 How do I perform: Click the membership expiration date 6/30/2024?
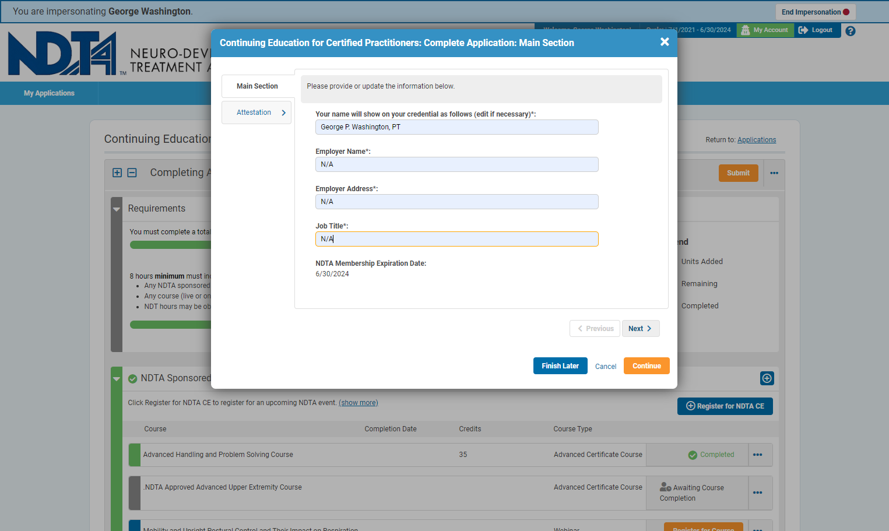pyautogui.click(x=332, y=274)
